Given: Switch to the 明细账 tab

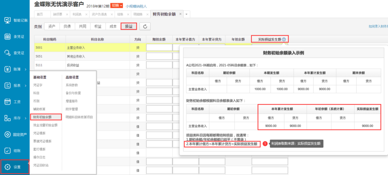Looking at the screenshot, I should pyautogui.click(x=138, y=14).
